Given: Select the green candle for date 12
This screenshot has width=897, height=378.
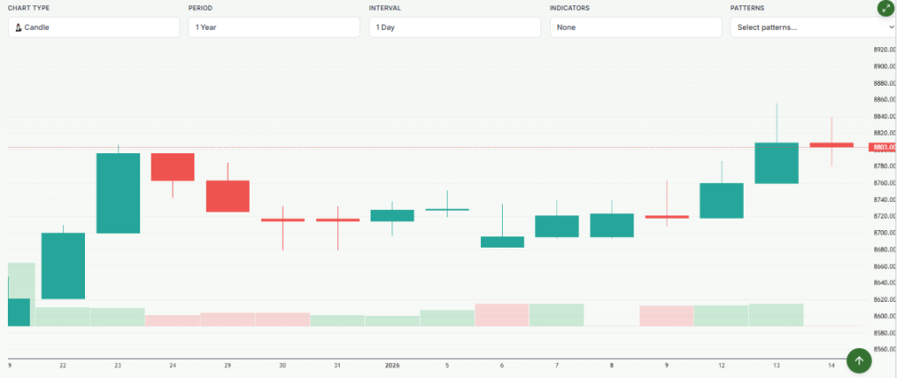Looking at the screenshot, I should [722, 200].
